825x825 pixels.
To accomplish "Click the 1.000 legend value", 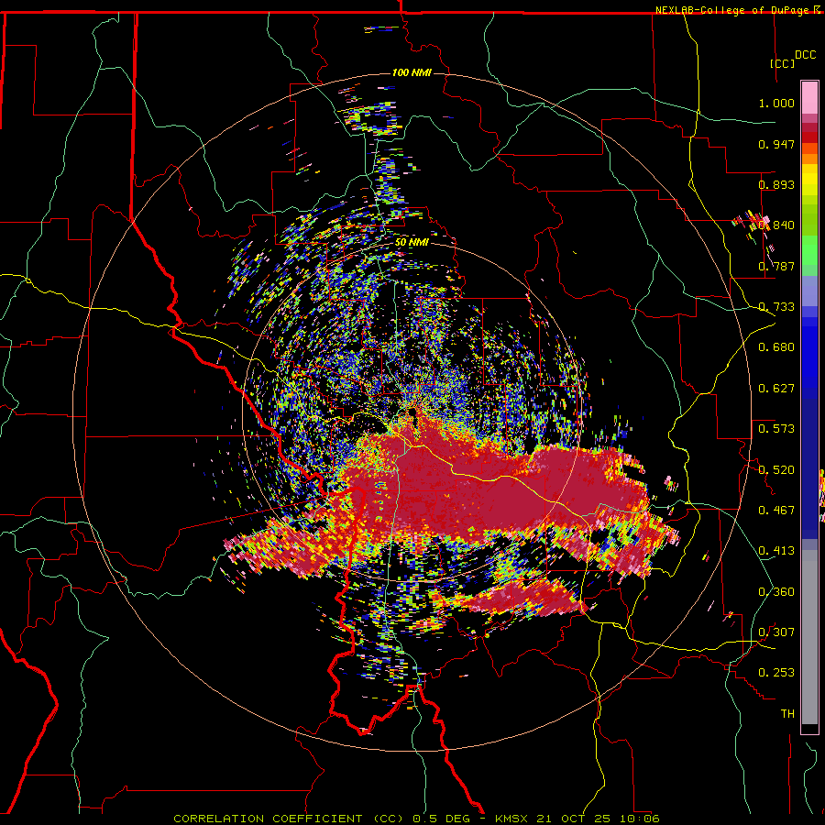I will click(776, 103).
